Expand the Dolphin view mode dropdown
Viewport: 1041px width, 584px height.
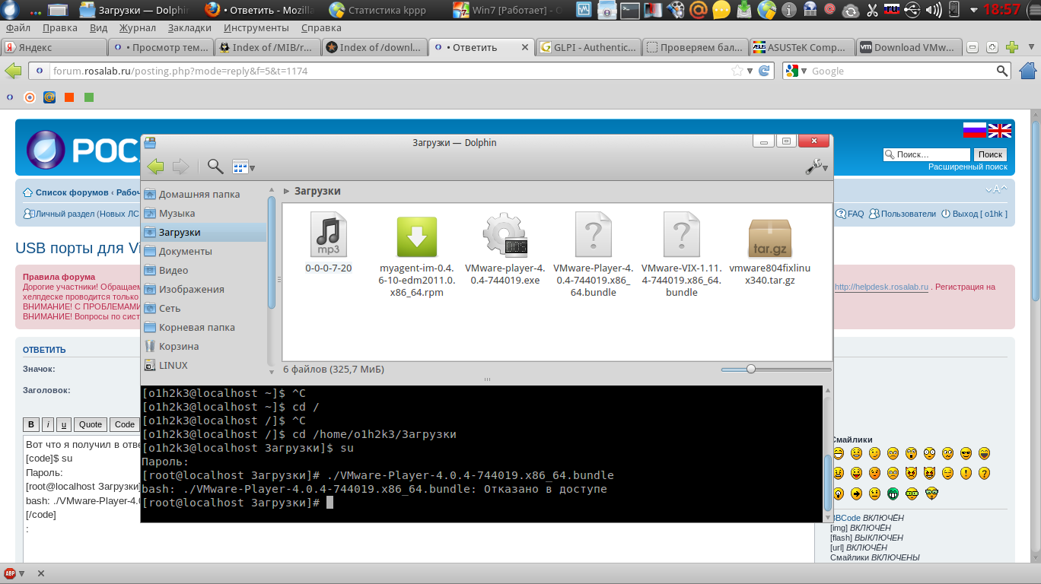pos(243,167)
